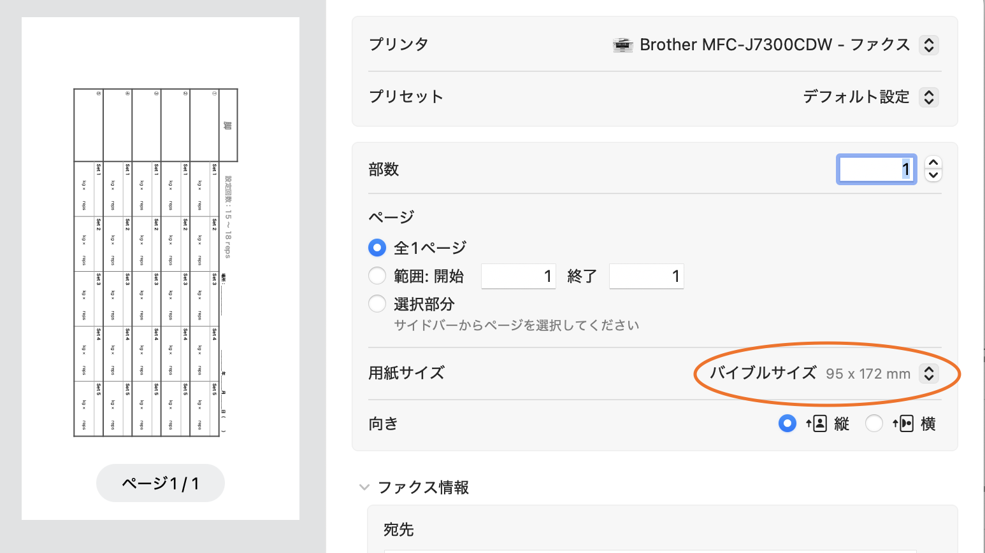The width and height of the screenshot is (985, 553).
Task: Click the landscape orientation icon
Action: click(903, 424)
